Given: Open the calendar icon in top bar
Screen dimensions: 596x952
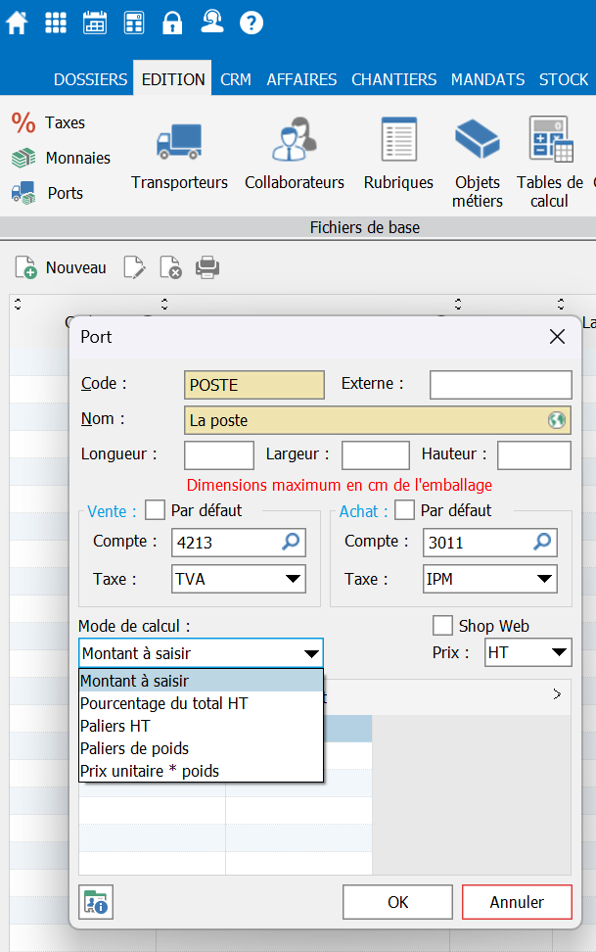Looking at the screenshot, I should [95, 23].
